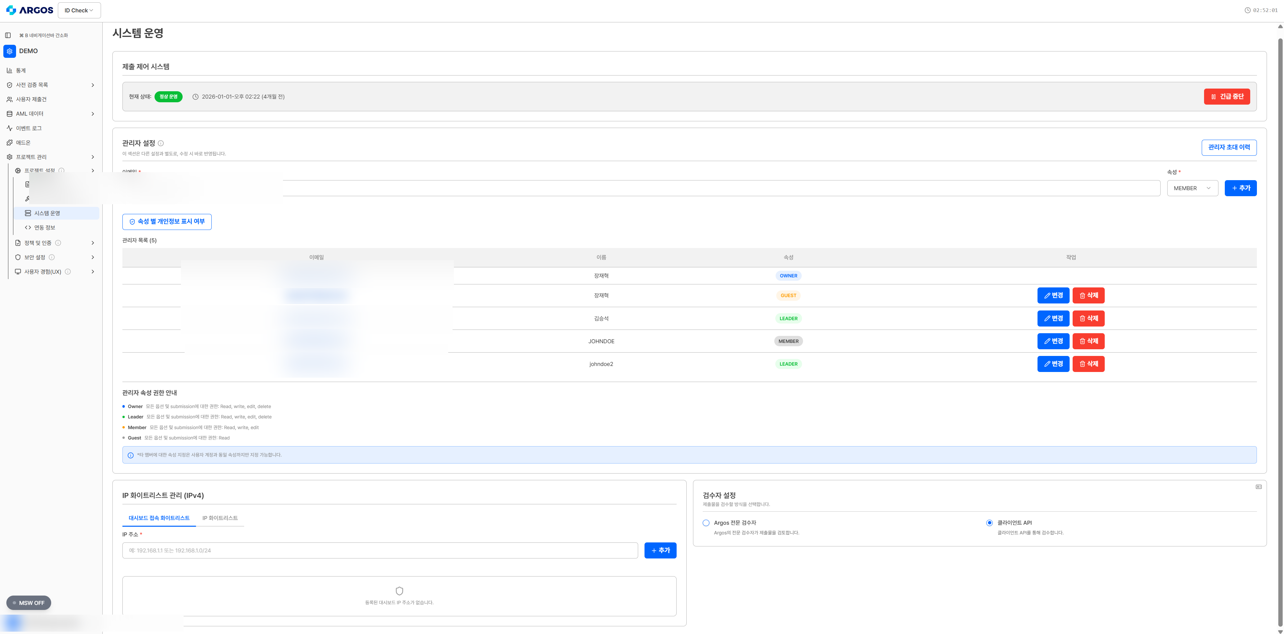
Task: Click the red 긴급 중단 button
Action: [x=1227, y=97]
